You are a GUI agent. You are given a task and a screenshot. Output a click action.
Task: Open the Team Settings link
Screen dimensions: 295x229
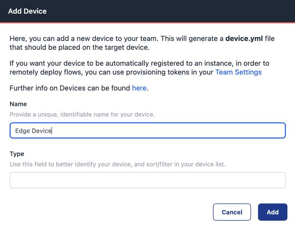tap(238, 72)
